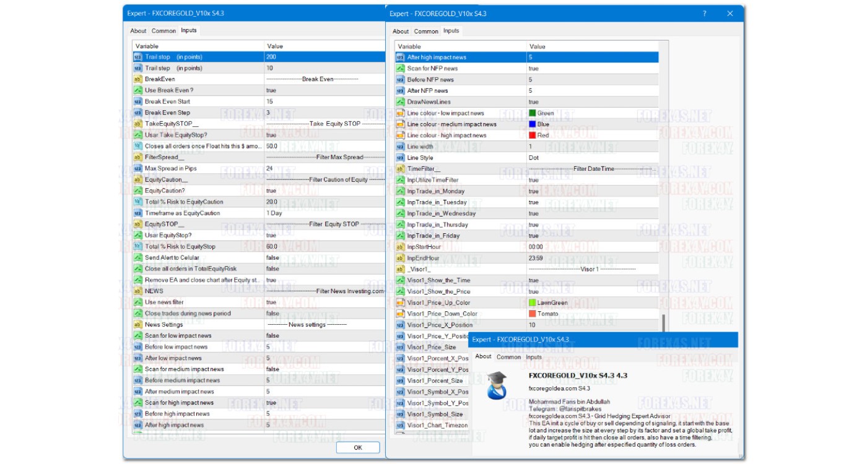Screen dimensions: 867x464
Task: Click the BreakEven string type icon
Action: [137, 79]
